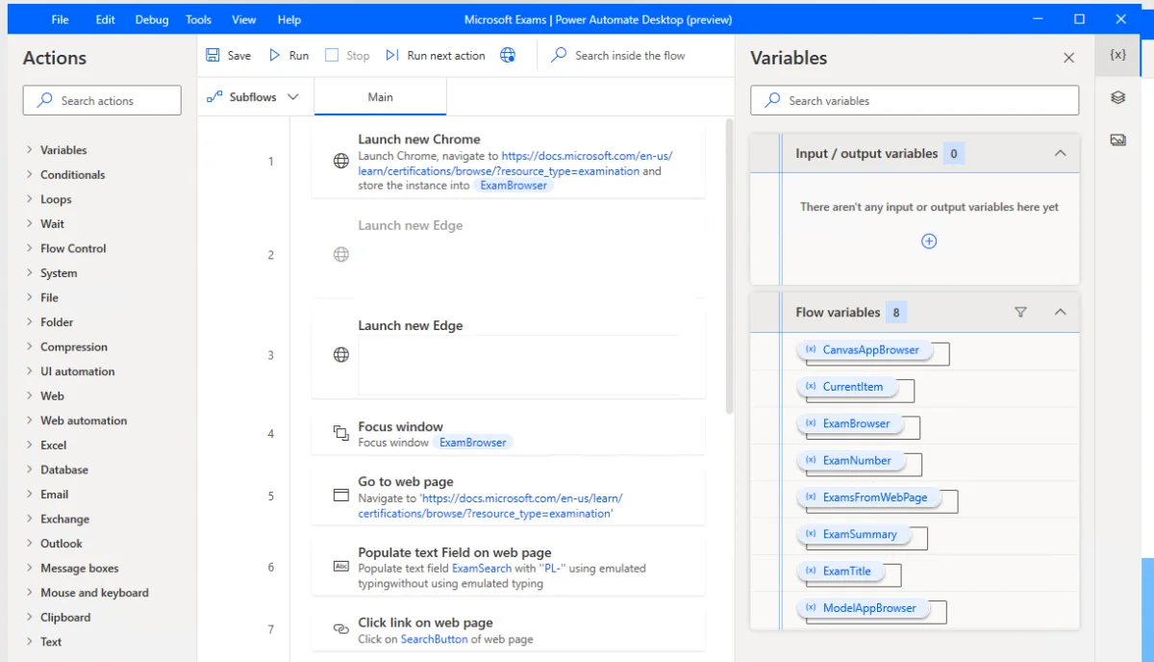This screenshot has width=1154, height=662.
Task: Expand the Conditionals group
Action: (x=29, y=175)
